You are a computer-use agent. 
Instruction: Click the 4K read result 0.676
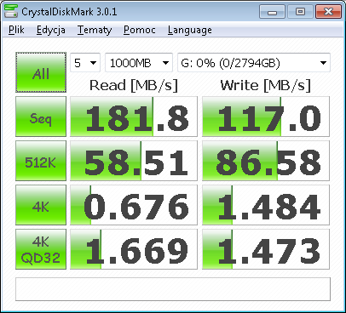click(x=134, y=205)
